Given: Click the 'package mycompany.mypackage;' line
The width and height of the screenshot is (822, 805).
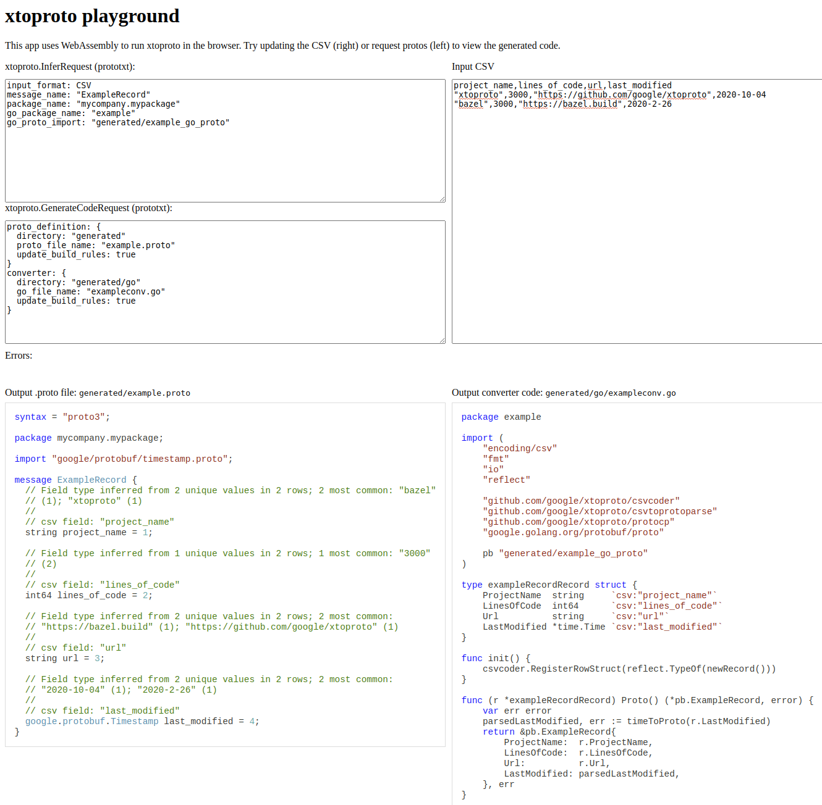Looking at the screenshot, I should point(89,438).
